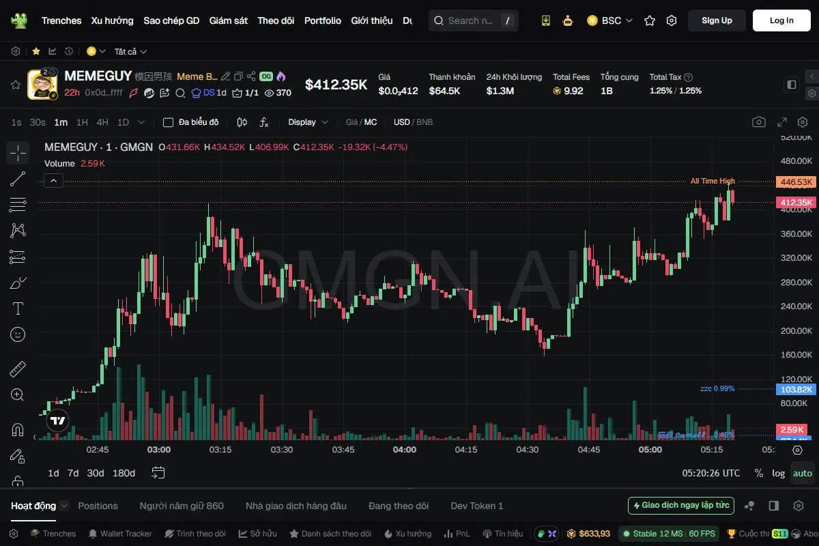This screenshot has width=819, height=546.
Task: Open go-to-date calendar icon
Action: (159, 472)
